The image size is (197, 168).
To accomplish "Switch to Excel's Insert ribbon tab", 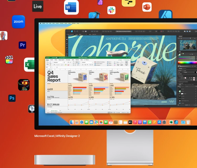I will 52,60.
